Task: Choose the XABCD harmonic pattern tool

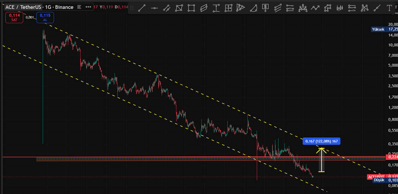Action: click(365, 7)
